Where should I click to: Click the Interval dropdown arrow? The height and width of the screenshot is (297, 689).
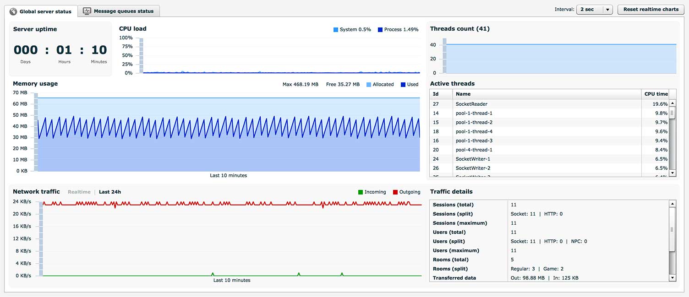pos(607,10)
